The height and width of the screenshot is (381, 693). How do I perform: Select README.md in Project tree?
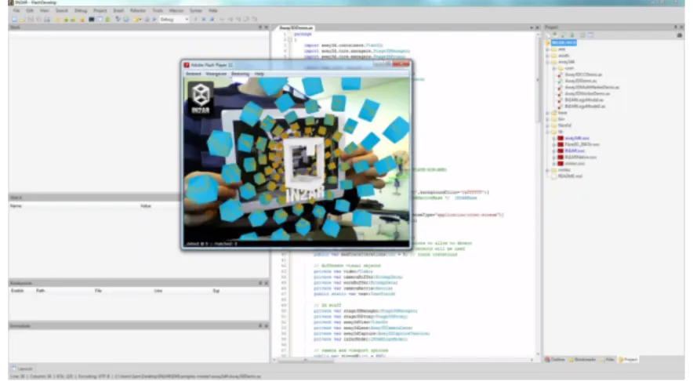click(x=570, y=176)
